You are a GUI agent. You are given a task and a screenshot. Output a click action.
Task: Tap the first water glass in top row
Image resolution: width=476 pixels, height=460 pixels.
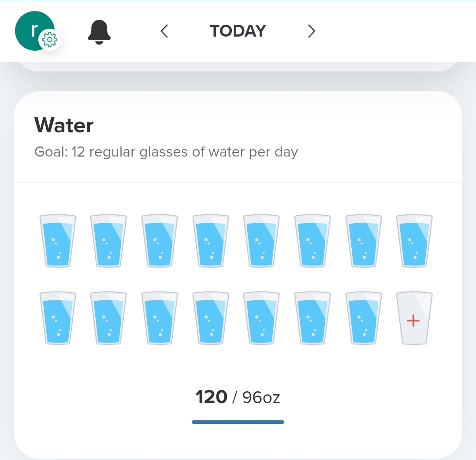(x=58, y=241)
